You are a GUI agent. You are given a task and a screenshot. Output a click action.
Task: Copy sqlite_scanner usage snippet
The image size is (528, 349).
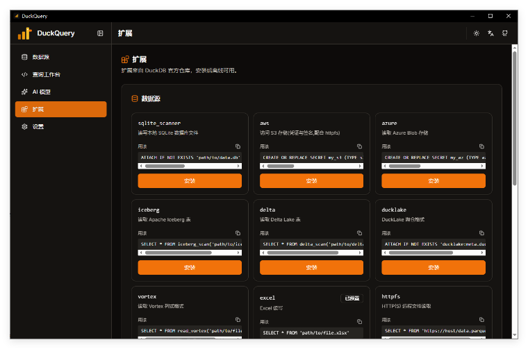coord(238,146)
